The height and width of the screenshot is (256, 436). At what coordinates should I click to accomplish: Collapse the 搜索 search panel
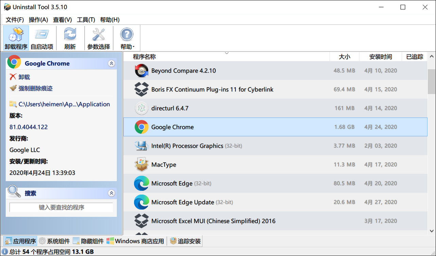click(x=111, y=193)
